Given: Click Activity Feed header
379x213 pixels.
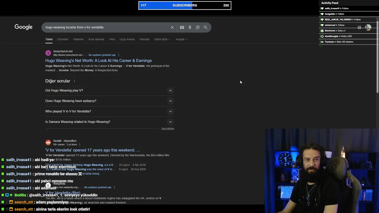Looking at the screenshot, I should coord(330,3).
